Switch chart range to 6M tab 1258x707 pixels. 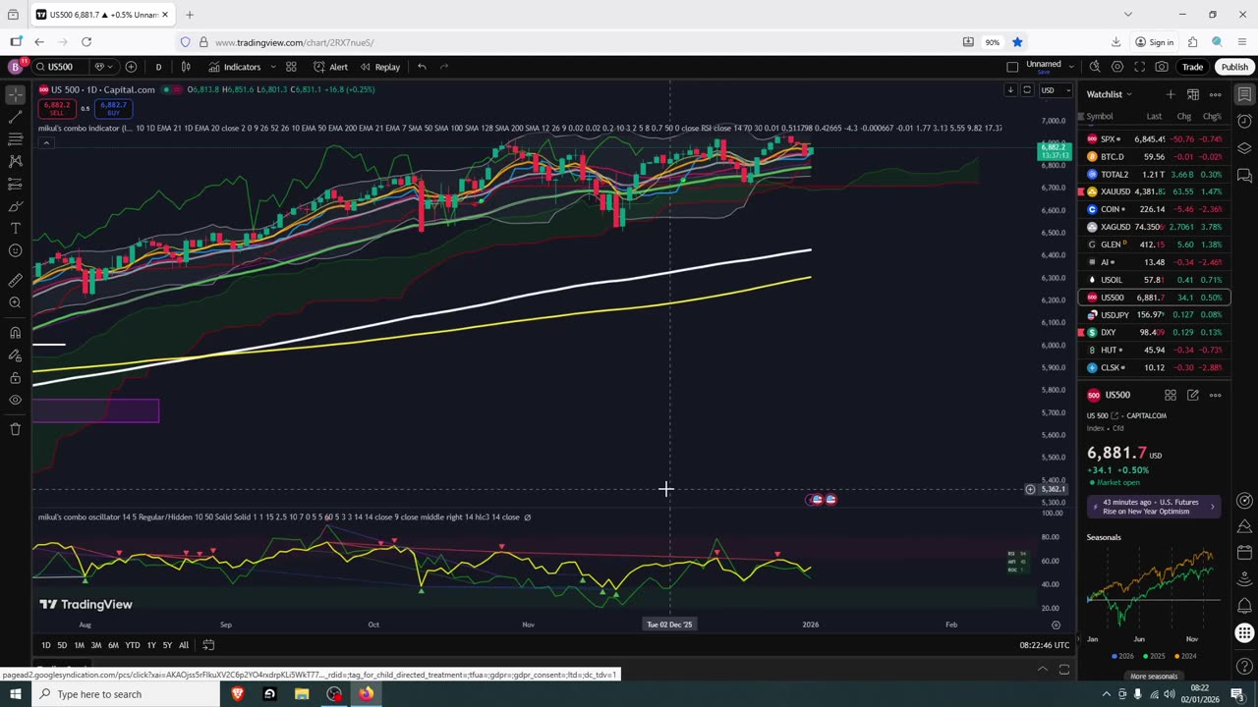click(113, 645)
